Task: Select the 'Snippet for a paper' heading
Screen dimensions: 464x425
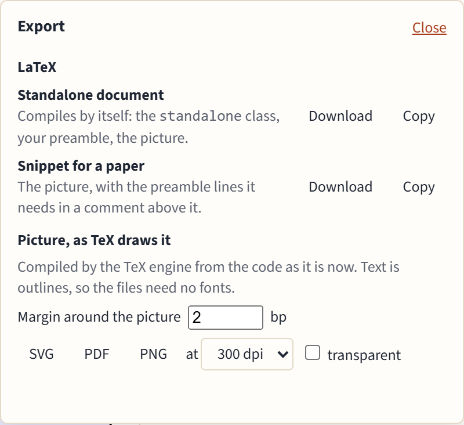Action: tap(81, 166)
